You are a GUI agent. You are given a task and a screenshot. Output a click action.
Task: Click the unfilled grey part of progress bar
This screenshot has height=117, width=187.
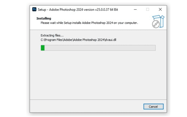[x=100, y=48]
